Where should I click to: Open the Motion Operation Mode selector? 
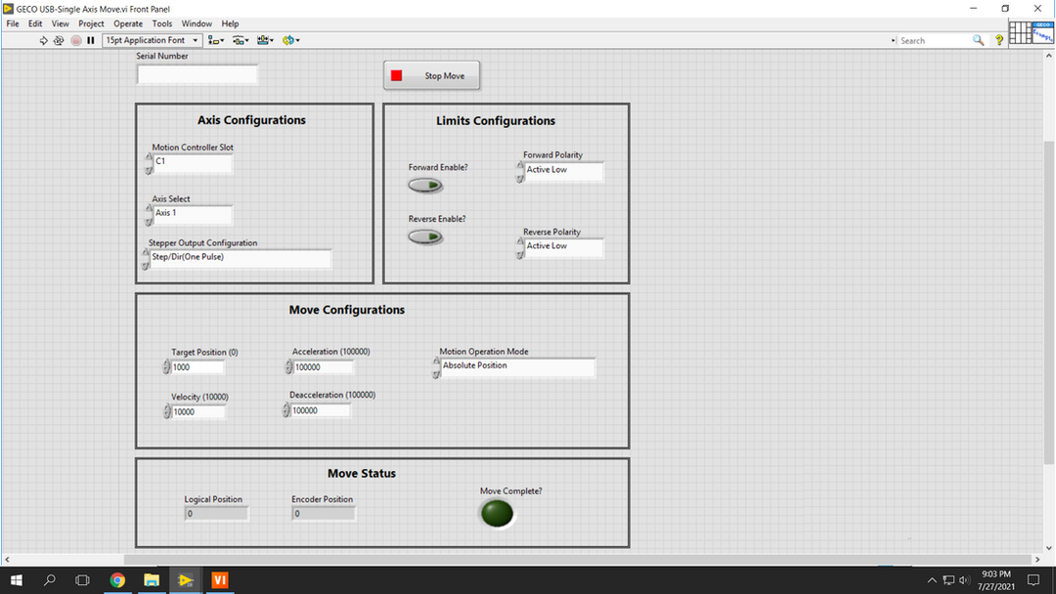(x=516, y=366)
